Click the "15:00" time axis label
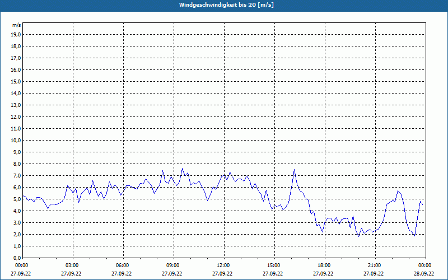This screenshot has width=448, height=280. (x=273, y=265)
